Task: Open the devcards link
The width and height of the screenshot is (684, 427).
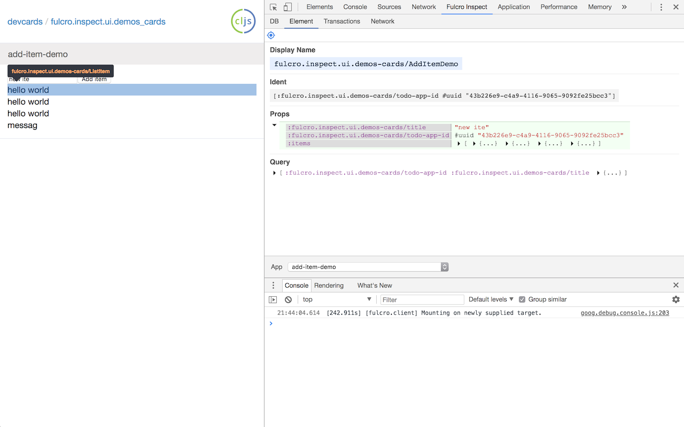Action: point(25,22)
